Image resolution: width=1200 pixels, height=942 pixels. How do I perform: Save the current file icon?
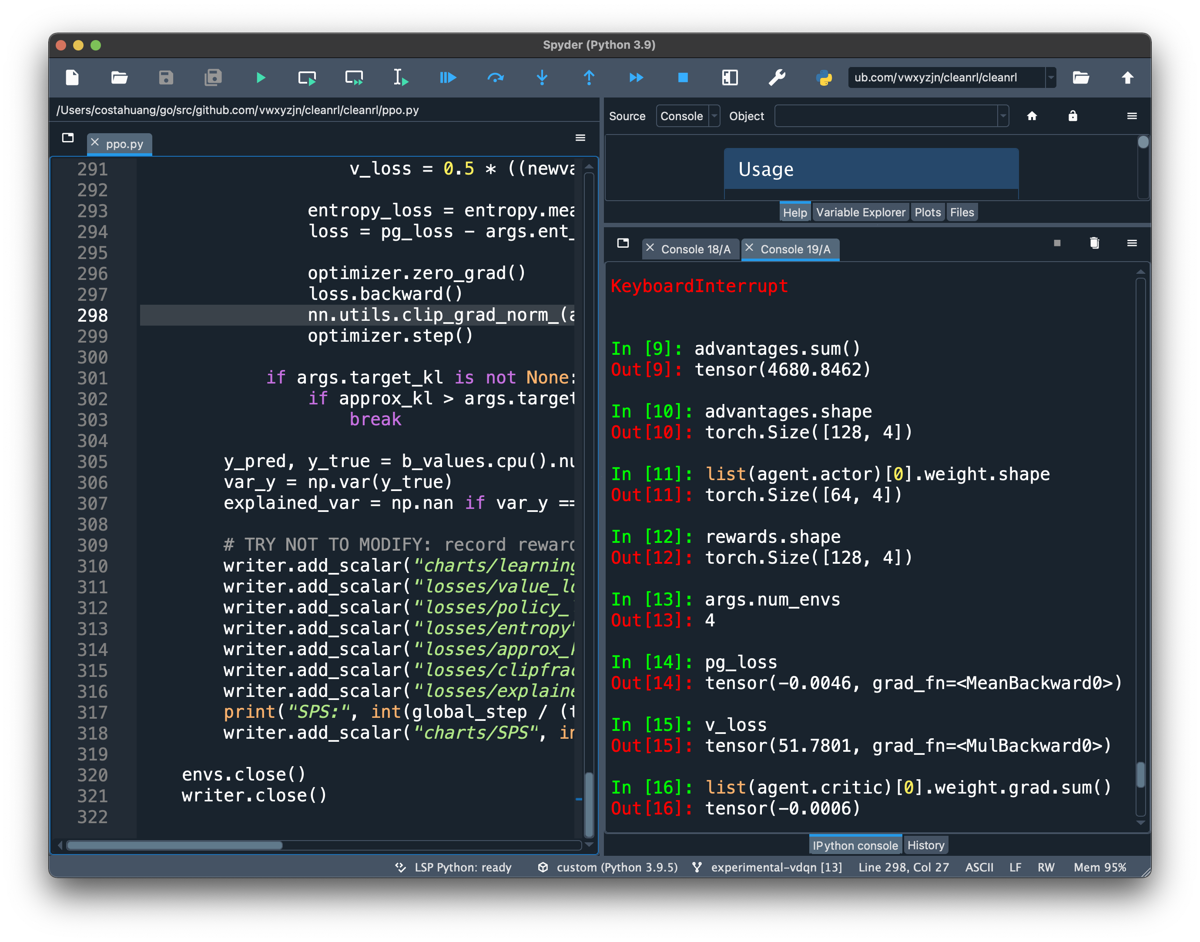tap(166, 78)
